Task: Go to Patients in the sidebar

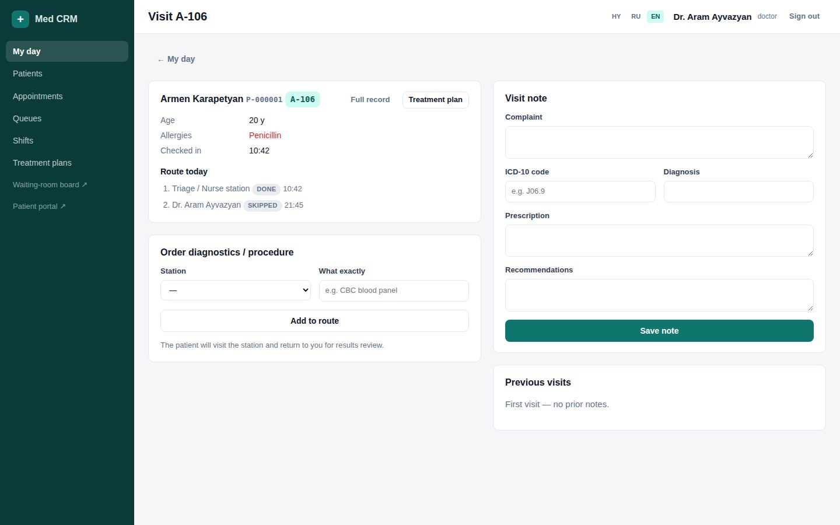Action: click(67, 73)
